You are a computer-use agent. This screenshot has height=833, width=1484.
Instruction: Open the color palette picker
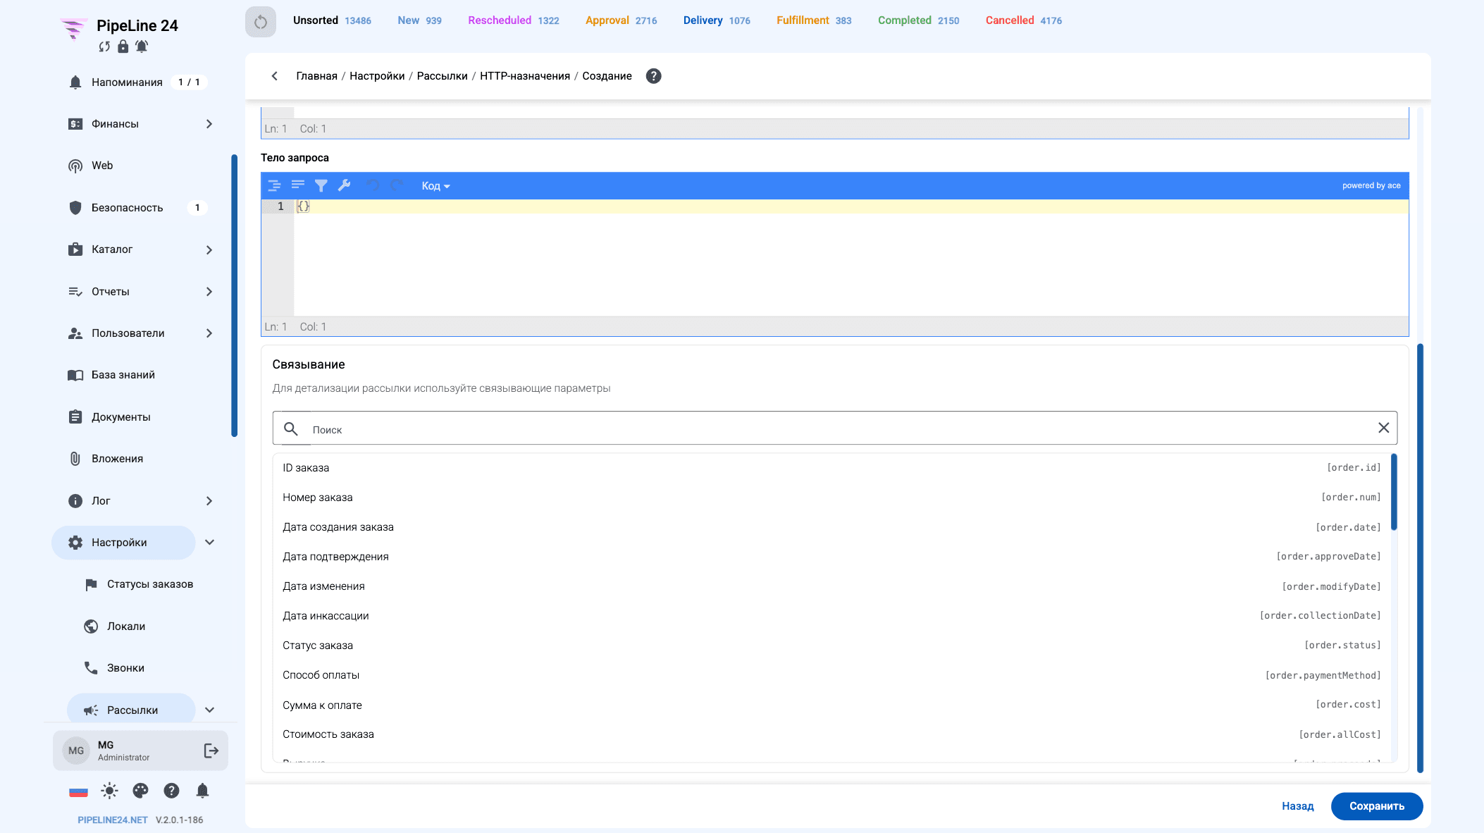pos(140,791)
